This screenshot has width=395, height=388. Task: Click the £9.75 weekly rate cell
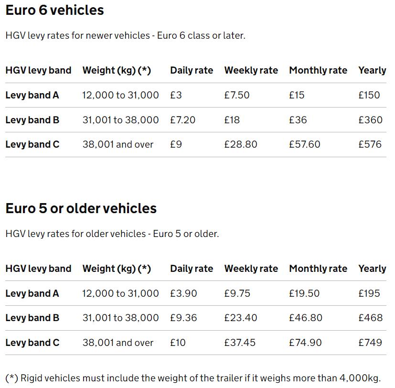tap(237, 293)
